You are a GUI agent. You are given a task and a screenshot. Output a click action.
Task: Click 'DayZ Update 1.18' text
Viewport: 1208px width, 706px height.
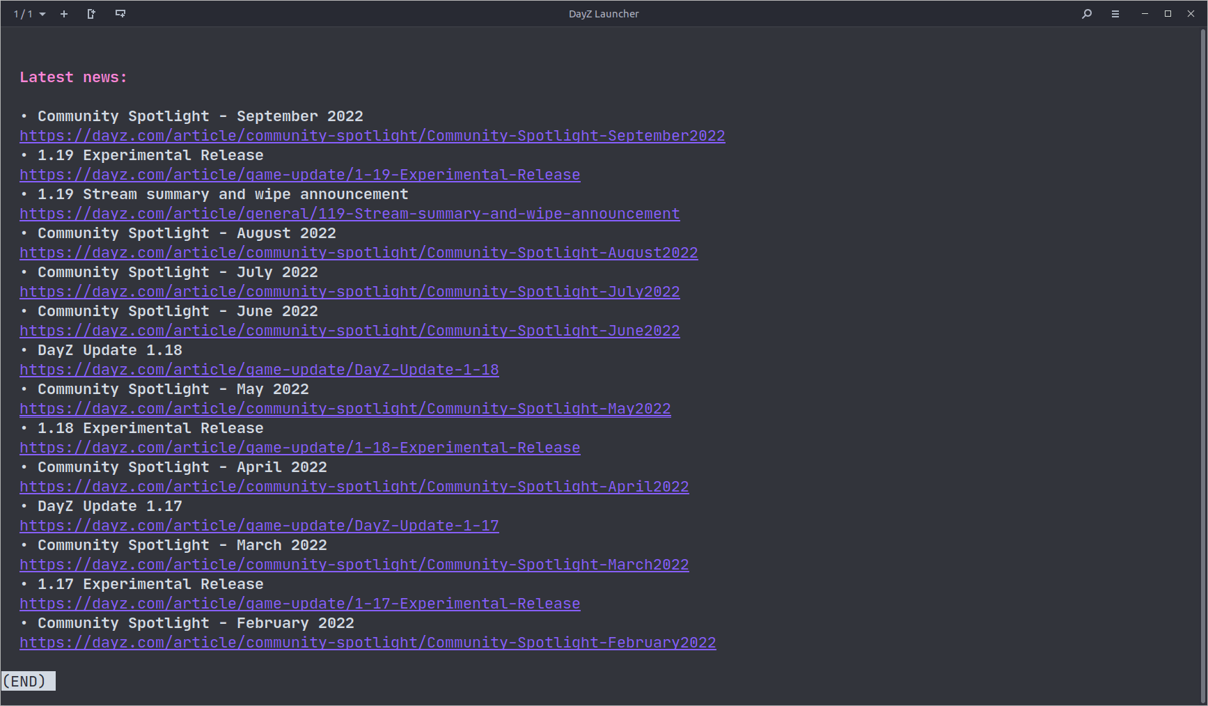click(x=110, y=350)
